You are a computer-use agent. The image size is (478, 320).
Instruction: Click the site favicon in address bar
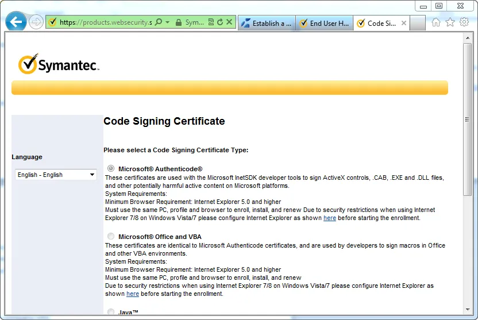(x=52, y=22)
